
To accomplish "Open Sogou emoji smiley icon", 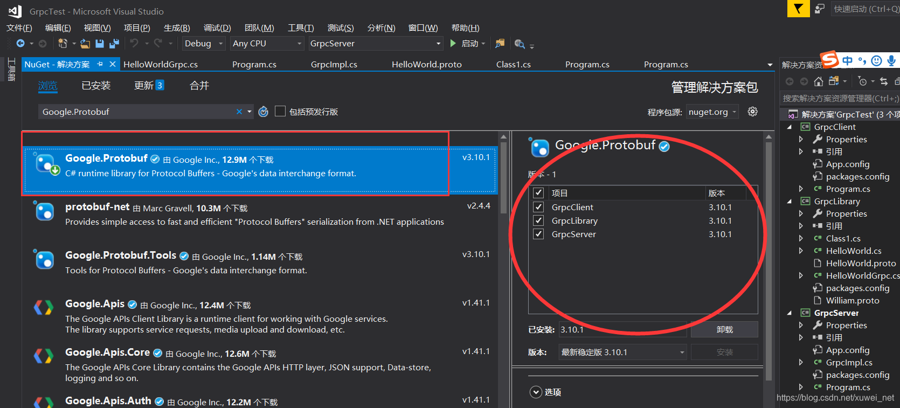I will tap(877, 60).
